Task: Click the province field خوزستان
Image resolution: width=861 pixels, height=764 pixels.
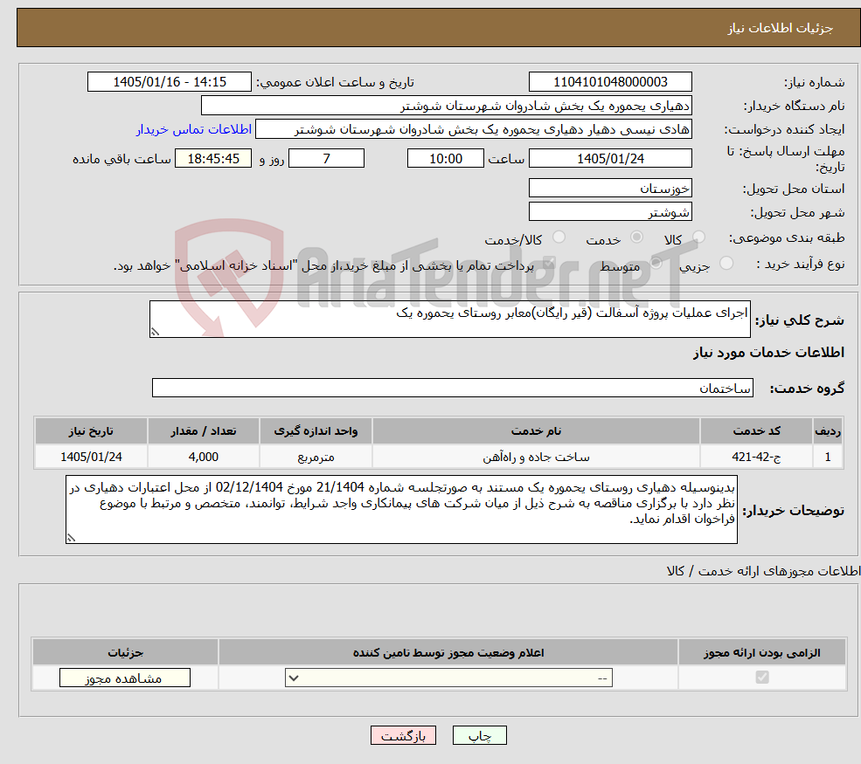Action: pos(610,188)
